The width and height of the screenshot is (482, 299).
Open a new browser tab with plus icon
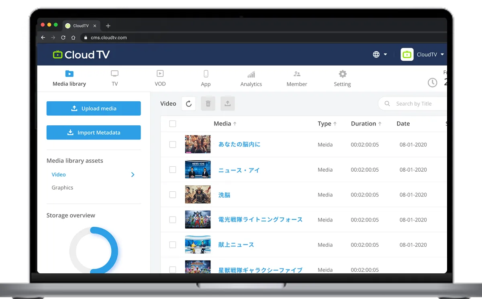click(108, 26)
